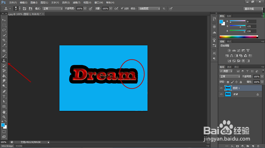This screenshot has width=265, height=148.
Task: Change the screen mode
Action: 4,137
